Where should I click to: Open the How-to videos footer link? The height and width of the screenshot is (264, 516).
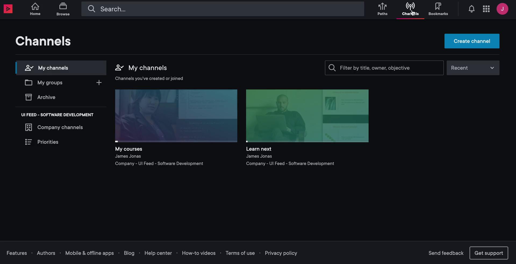199,253
